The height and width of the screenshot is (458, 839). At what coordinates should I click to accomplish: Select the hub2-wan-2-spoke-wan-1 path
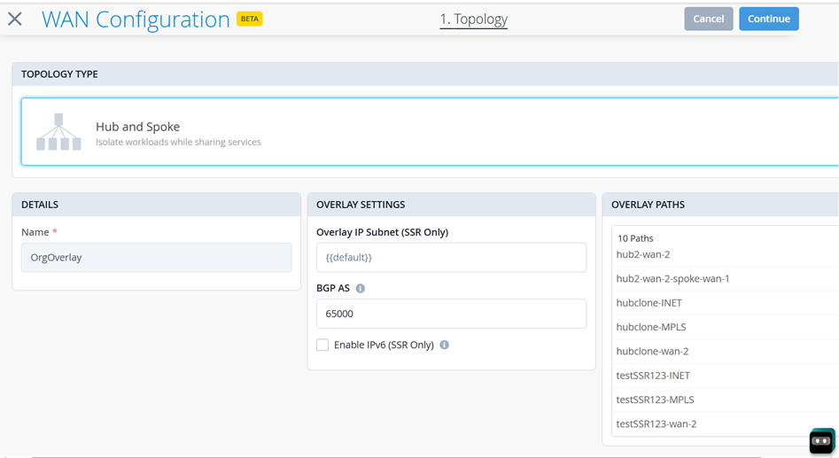[x=726, y=279]
